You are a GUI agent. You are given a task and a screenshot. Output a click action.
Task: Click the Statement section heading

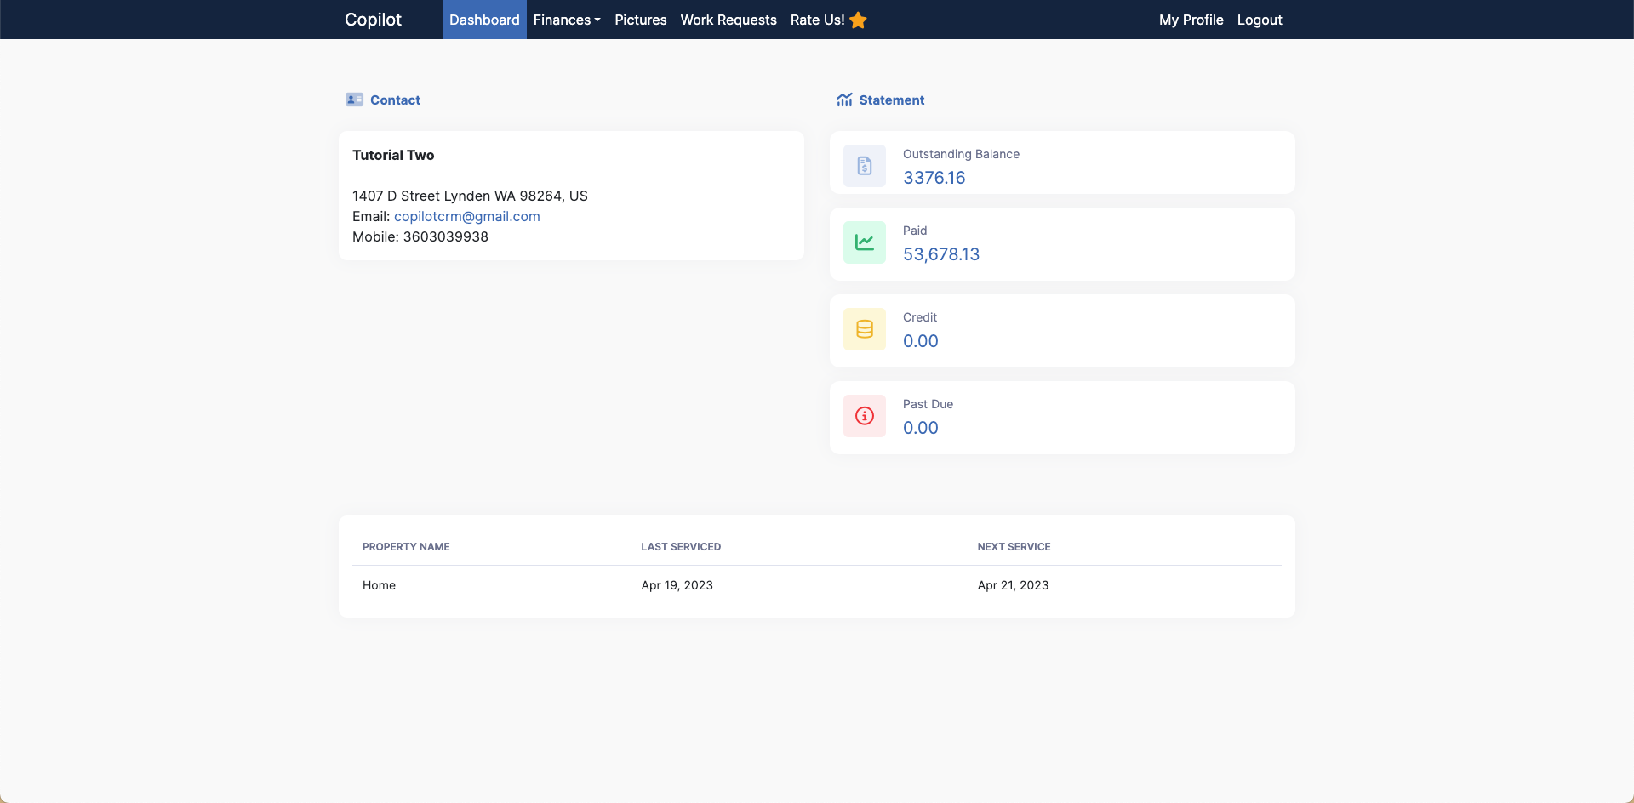pos(892,100)
